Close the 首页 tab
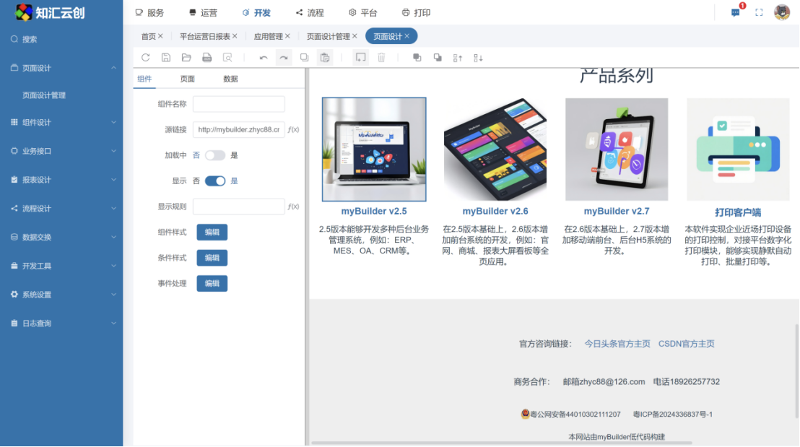Image resolution: width=800 pixels, height=447 pixels. [x=161, y=36]
